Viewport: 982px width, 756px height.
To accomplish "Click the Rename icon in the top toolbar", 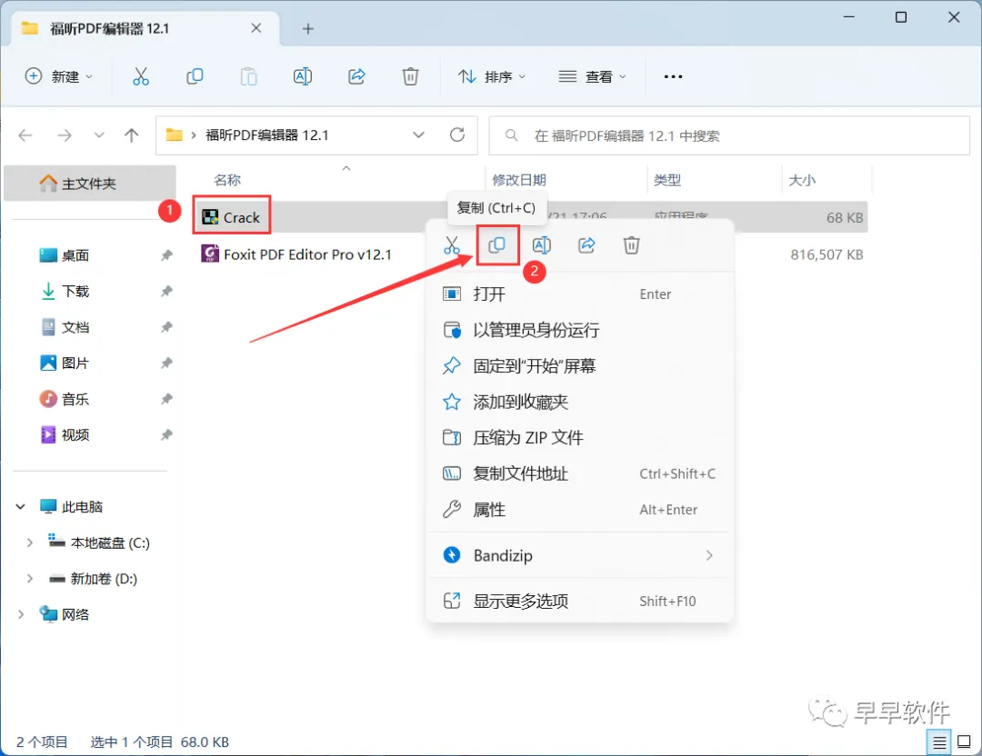I will click(x=303, y=76).
